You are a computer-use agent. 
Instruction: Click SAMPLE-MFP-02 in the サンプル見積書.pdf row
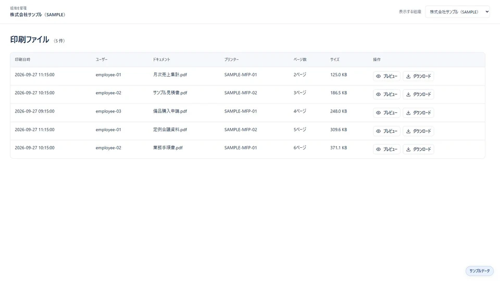[241, 93]
